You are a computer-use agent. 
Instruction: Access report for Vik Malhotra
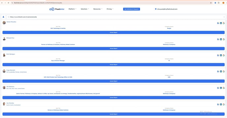click(113, 98)
